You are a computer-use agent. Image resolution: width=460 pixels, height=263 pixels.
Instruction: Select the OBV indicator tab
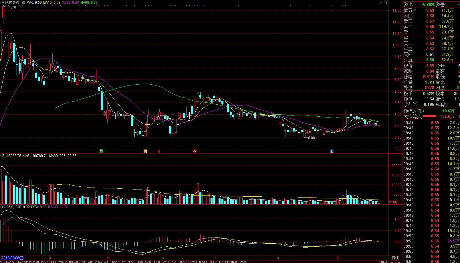point(98,262)
